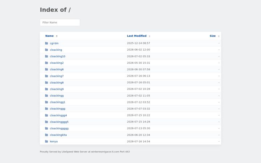This screenshot has width=261, height=163.
Task: Click the date 2026-07-13 05:30
Action: click(138, 128)
